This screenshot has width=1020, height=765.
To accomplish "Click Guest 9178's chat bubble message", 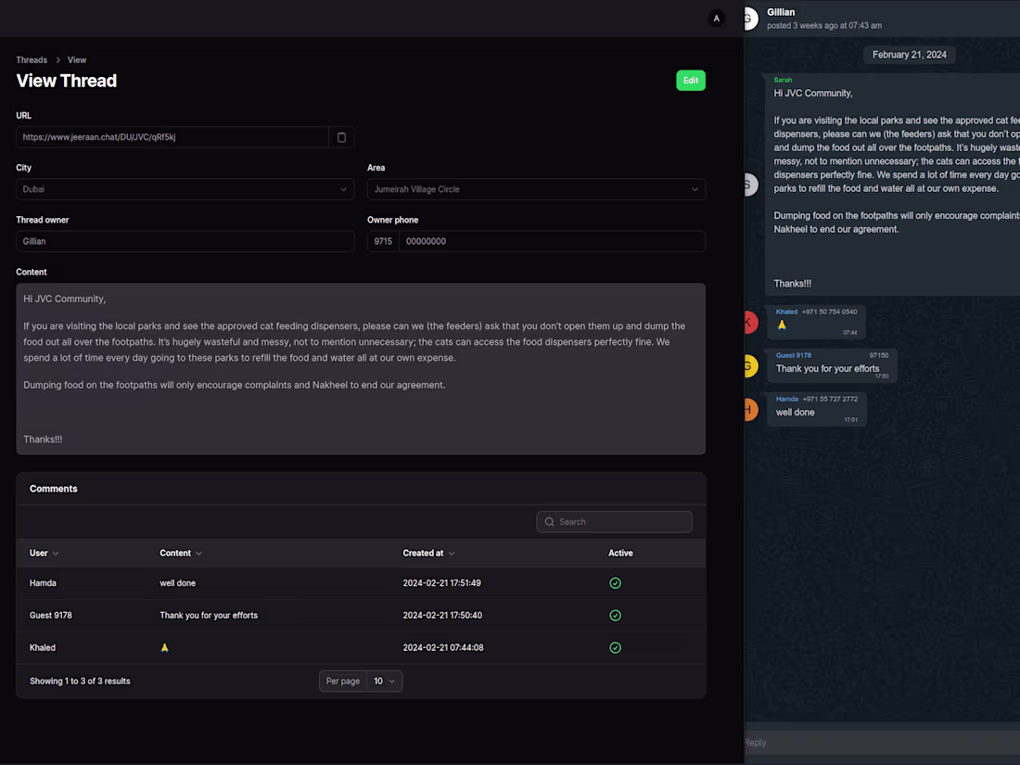I will [x=832, y=366].
